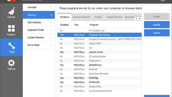This screenshot has width=172, height=97.
Task: Select the Tools wrench icon
Action: click(11, 46)
